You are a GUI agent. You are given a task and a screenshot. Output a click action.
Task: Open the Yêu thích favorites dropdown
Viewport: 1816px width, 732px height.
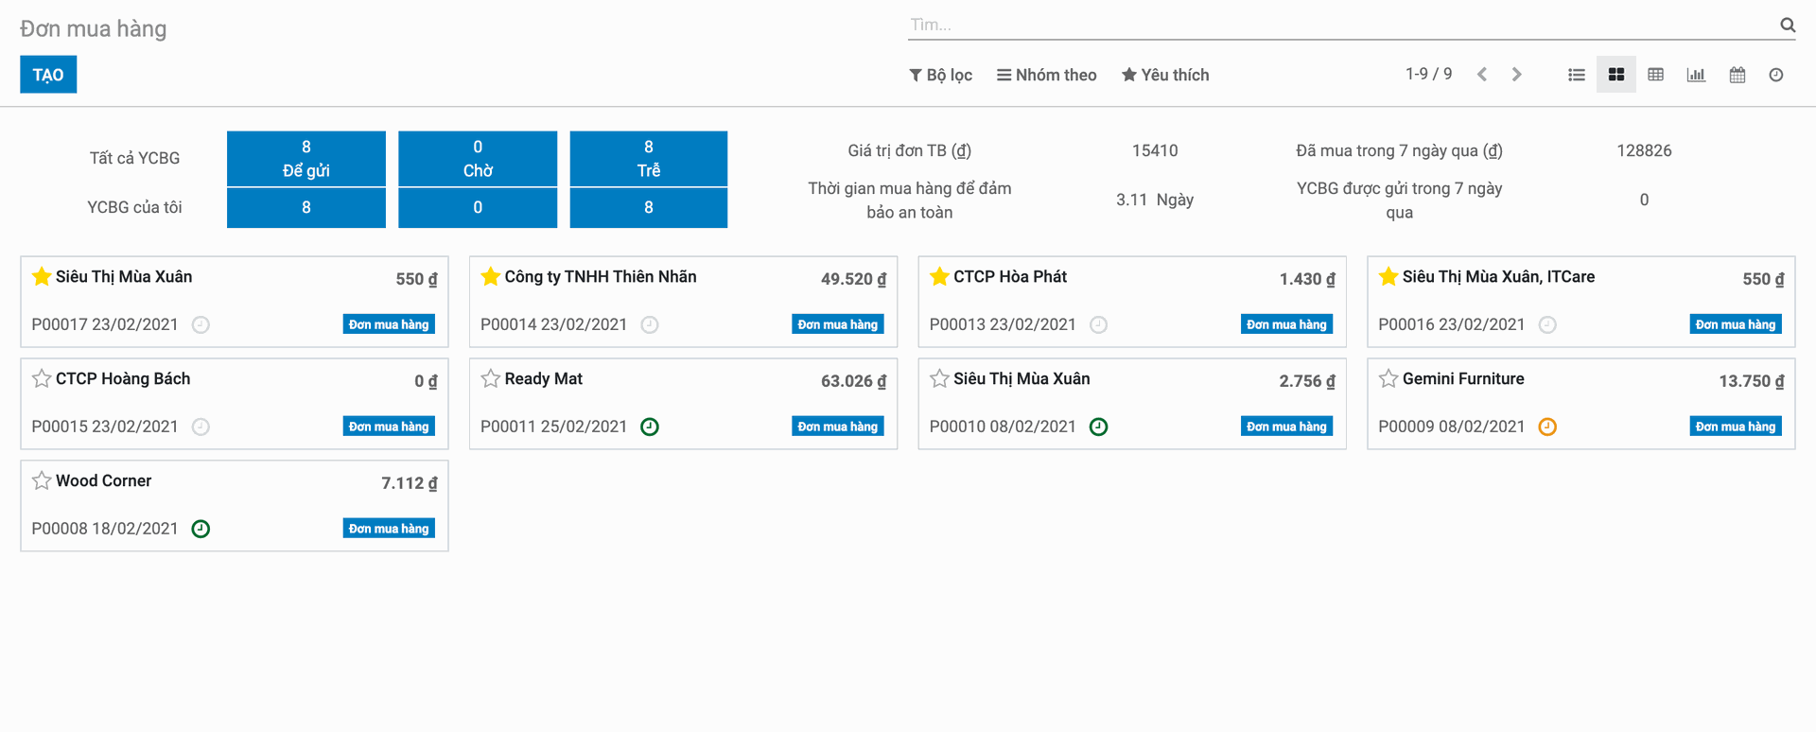click(x=1165, y=75)
